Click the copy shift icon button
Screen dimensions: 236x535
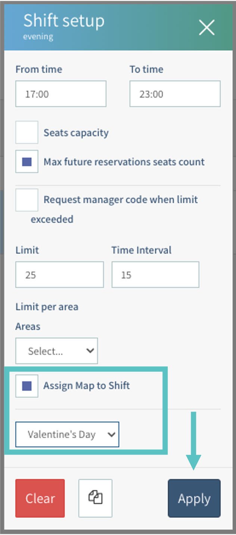point(95,498)
